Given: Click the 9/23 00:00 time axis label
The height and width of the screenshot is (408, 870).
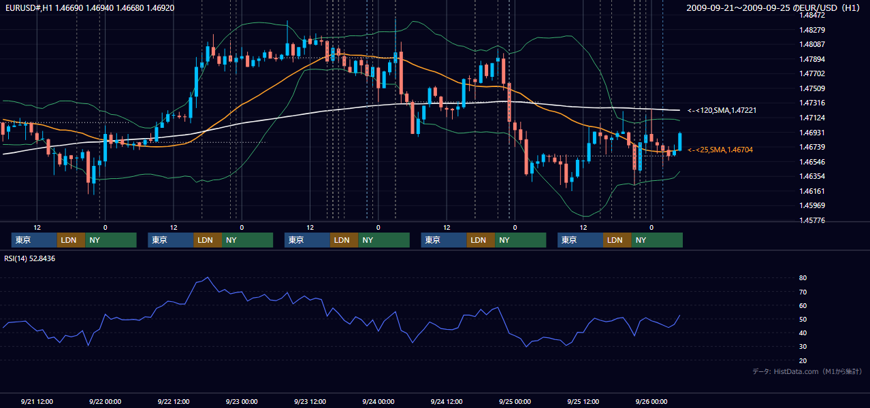Looking at the screenshot, I should coord(242,402).
